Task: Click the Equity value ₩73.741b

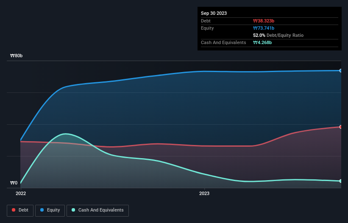Action: 264,28
